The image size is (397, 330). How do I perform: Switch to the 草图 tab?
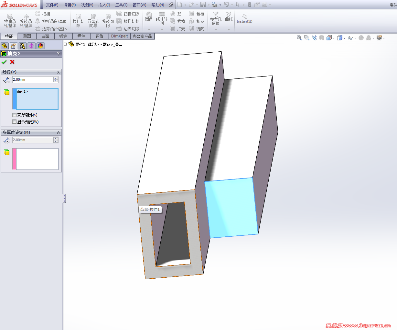pos(27,36)
